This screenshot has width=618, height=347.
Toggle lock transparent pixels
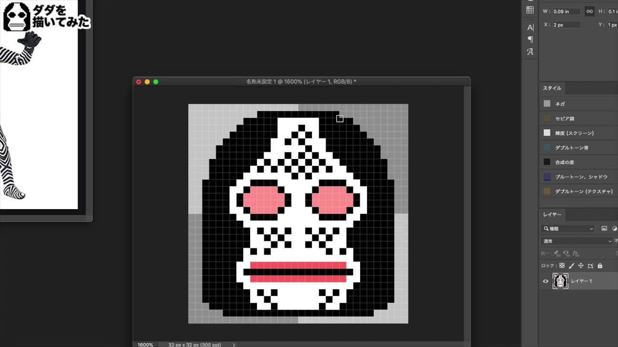point(562,266)
